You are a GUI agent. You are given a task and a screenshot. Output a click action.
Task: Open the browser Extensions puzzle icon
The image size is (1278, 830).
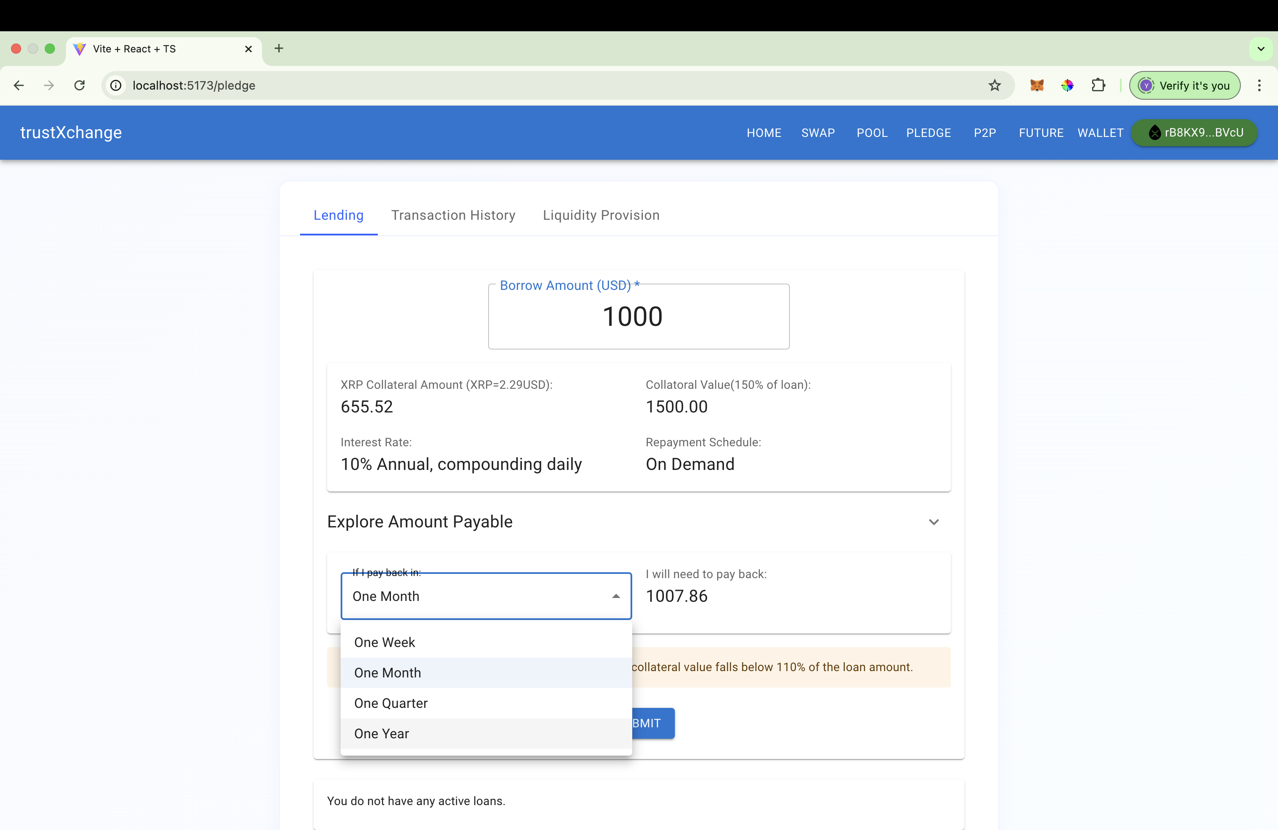tap(1098, 85)
